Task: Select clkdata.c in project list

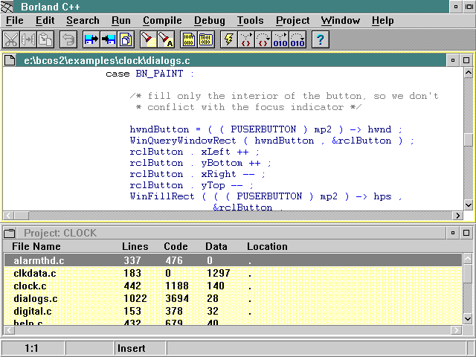Action: pyautogui.click(x=233, y=273)
